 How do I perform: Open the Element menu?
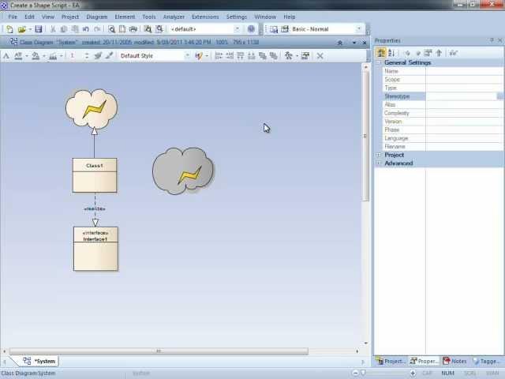[x=125, y=17]
